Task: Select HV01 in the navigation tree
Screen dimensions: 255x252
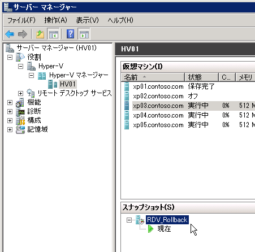Action: 67,84
